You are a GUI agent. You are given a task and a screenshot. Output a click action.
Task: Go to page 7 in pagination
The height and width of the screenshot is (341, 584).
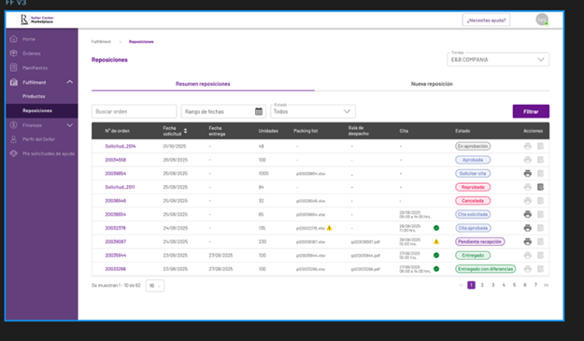point(535,285)
